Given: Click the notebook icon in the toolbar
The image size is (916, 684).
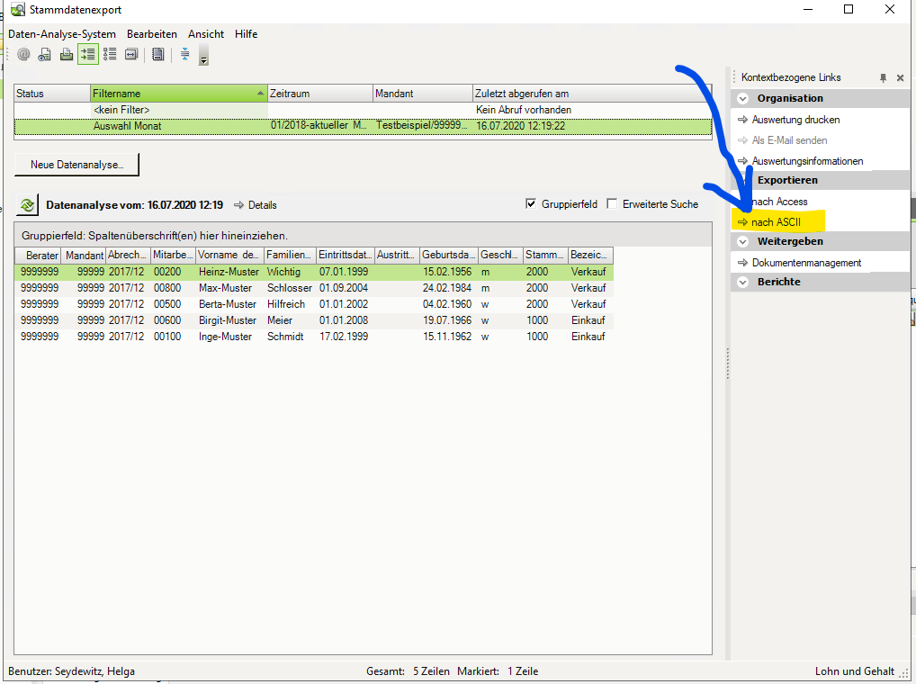Looking at the screenshot, I should pos(158,54).
